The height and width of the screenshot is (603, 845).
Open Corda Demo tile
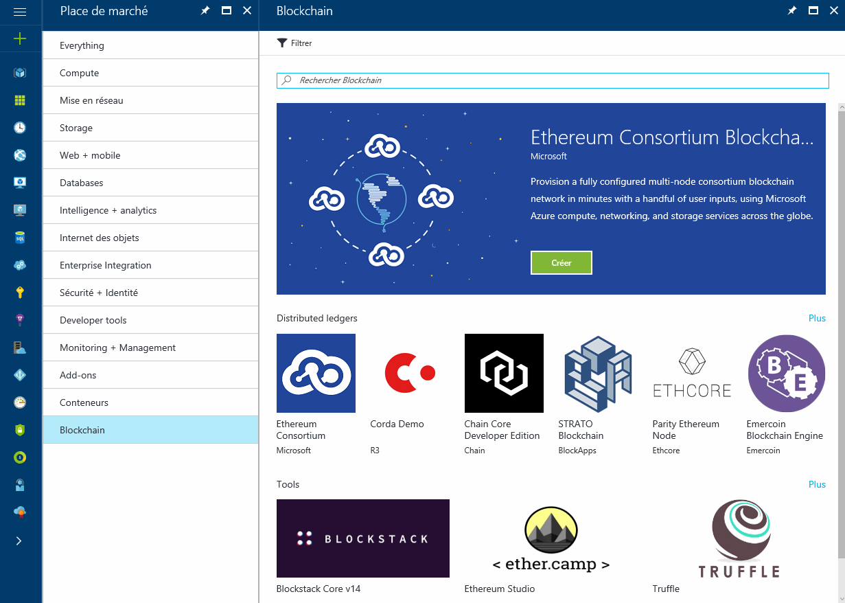coord(410,394)
